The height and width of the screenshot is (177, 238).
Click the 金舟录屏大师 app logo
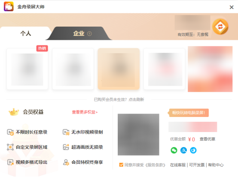pyautogui.click(x=9, y=6)
